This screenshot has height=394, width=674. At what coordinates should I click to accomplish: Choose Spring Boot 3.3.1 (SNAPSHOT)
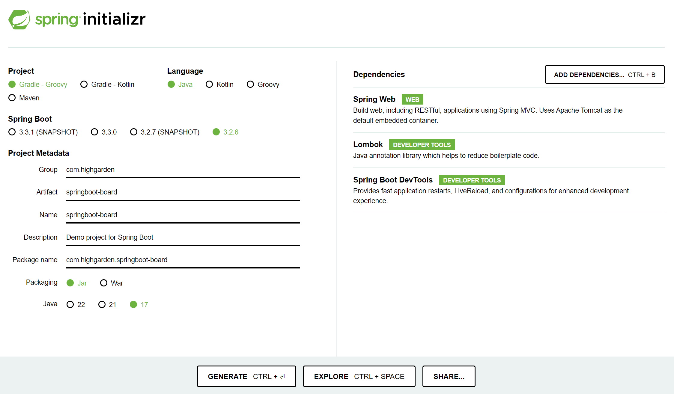click(12, 132)
